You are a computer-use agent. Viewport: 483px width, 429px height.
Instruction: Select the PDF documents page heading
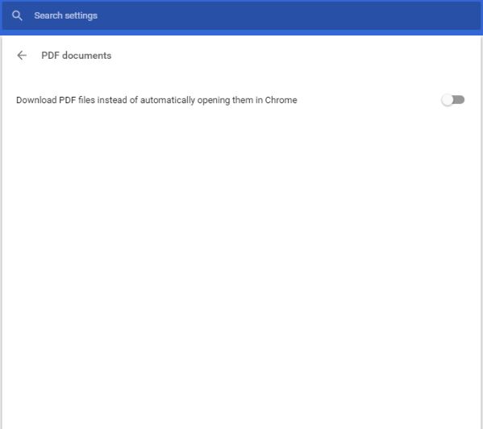76,56
